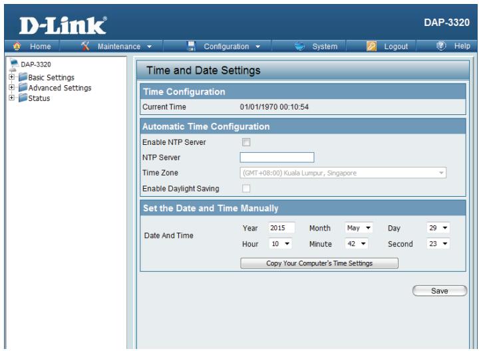Select the Basic Settings tree label
Image resolution: width=479 pixels, height=351 pixels.
(x=51, y=77)
